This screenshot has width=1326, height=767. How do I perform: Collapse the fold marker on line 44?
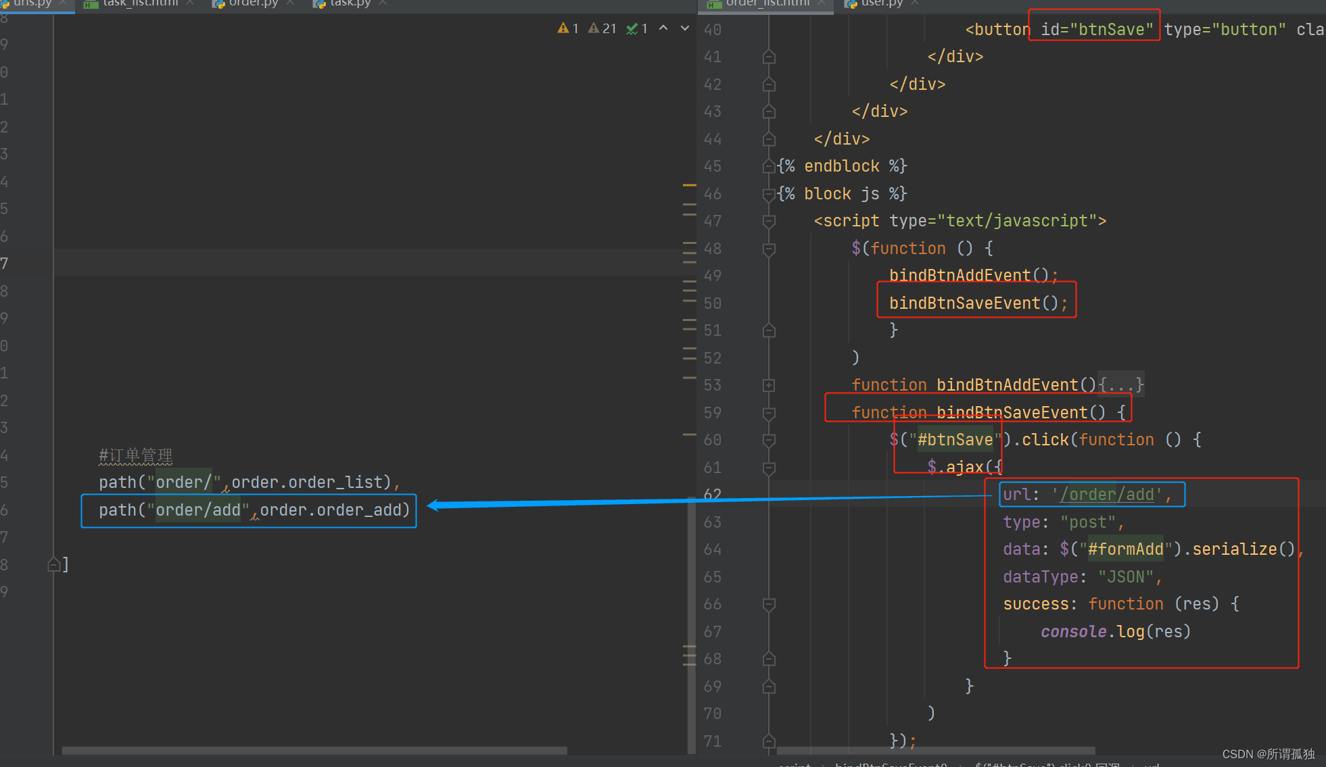point(769,139)
